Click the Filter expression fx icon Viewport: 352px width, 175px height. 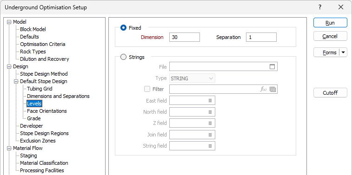263,89
